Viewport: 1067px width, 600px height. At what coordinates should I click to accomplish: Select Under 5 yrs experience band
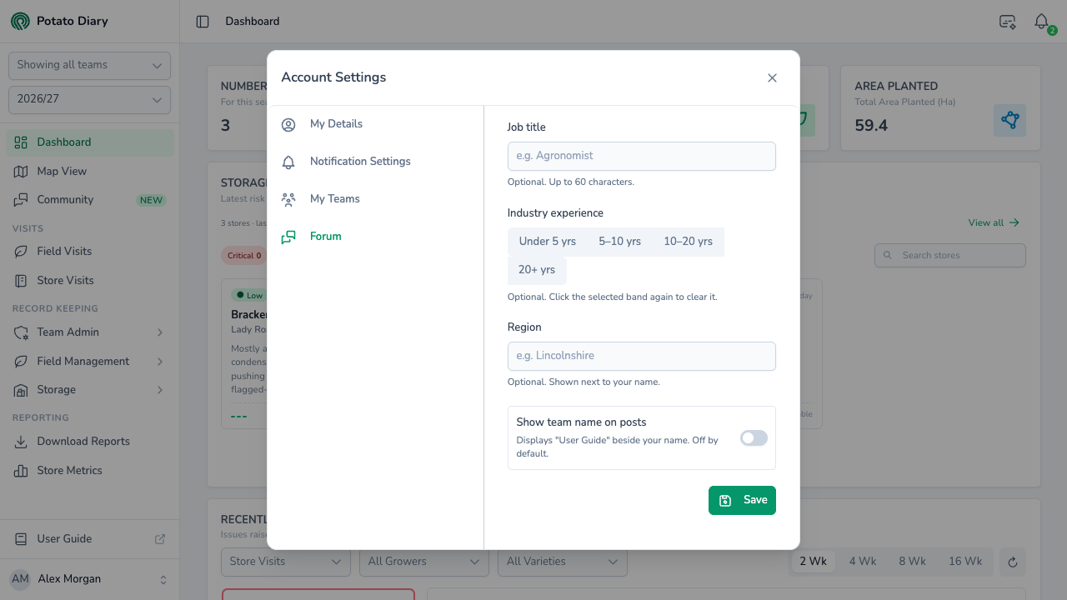point(548,242)
